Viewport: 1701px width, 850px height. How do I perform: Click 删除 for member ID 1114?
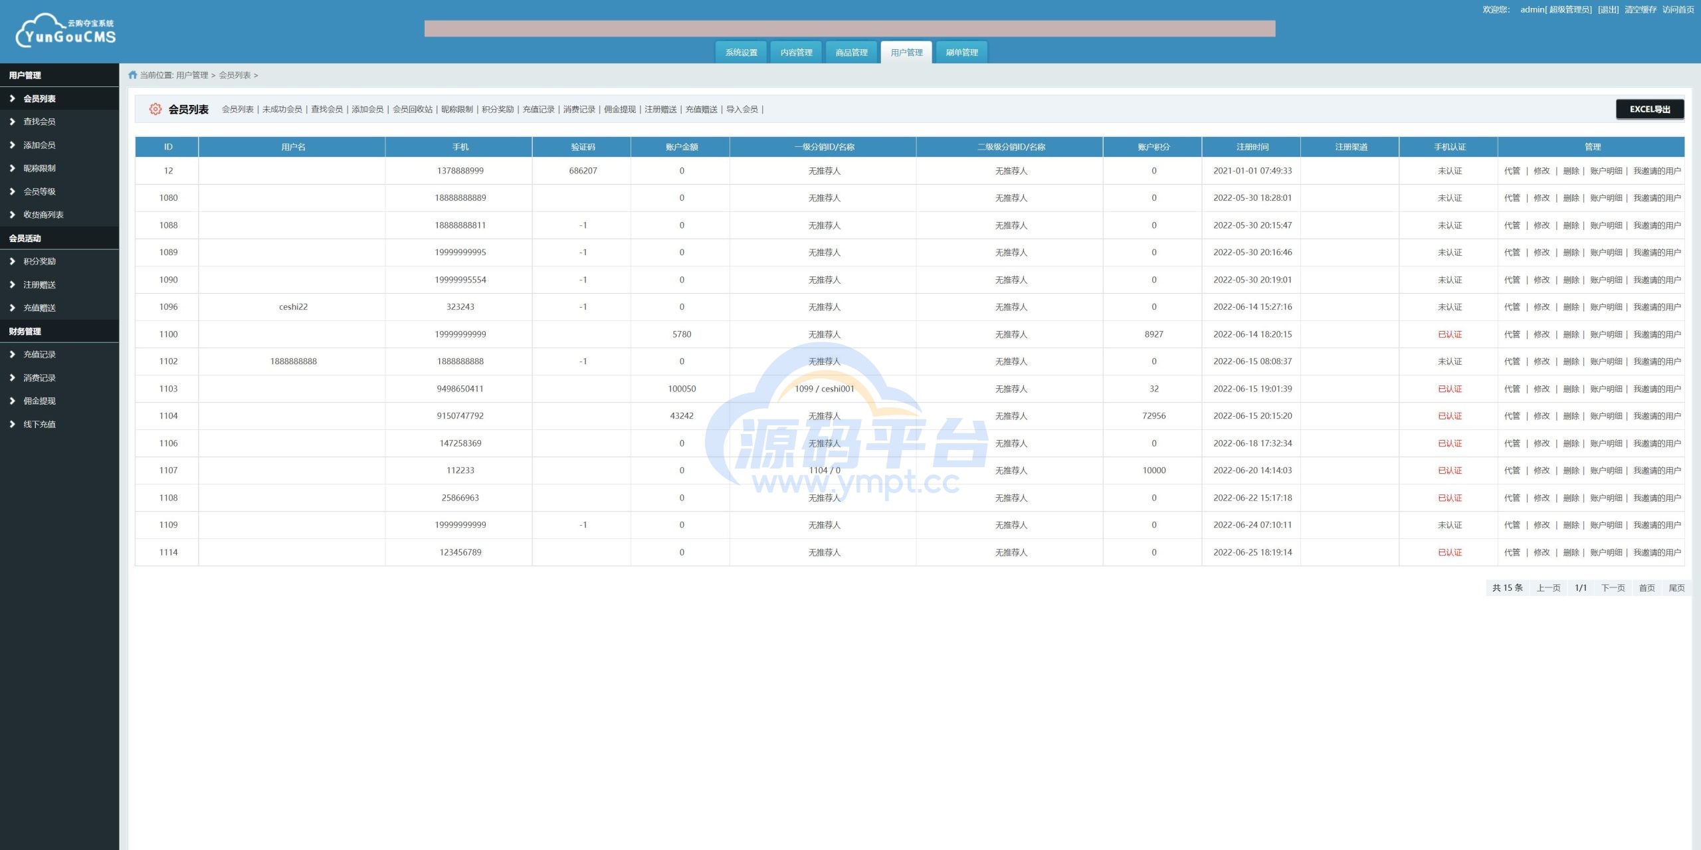pos(1571,552)
